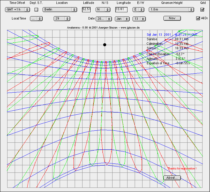The width and height of the screenshot is (210, 192).
Task: Uncheck the All Days checkbox
Action: coord(198,18)
